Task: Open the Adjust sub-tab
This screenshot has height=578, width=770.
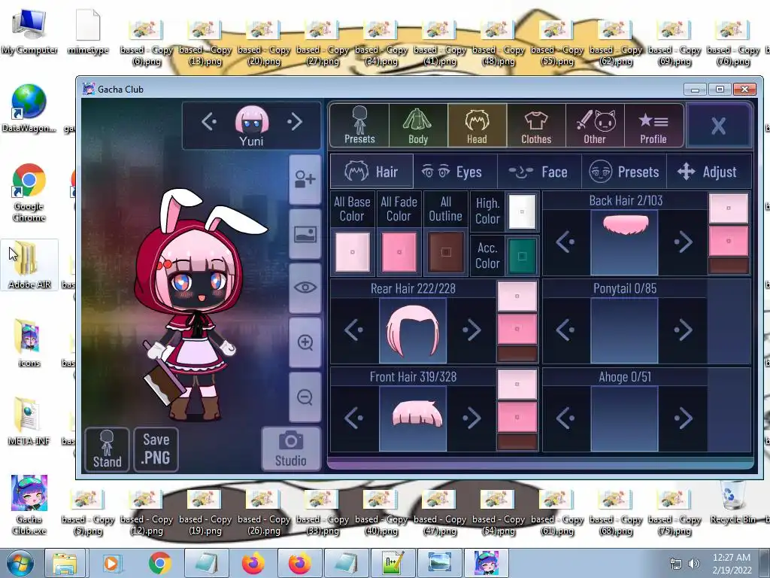Action: (708, 172)
